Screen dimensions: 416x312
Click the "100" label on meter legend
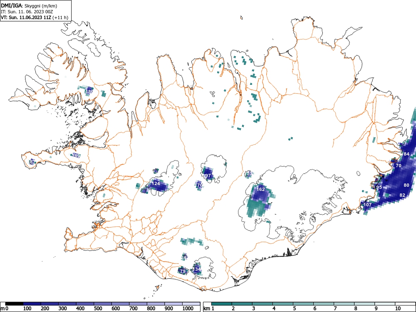tap(27, 309)
